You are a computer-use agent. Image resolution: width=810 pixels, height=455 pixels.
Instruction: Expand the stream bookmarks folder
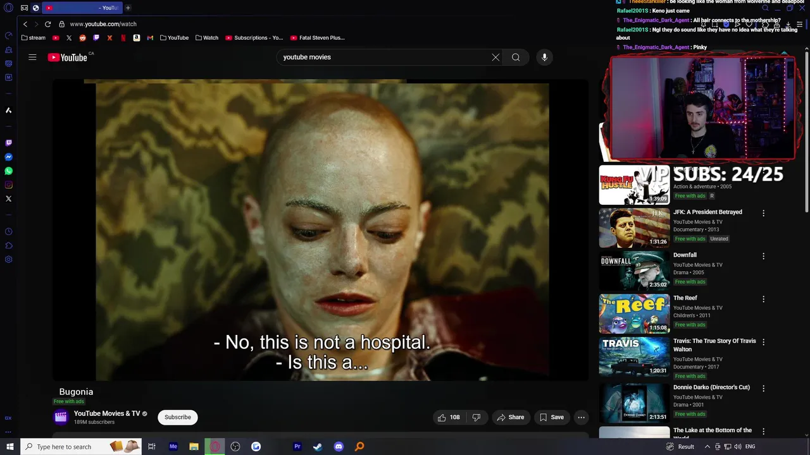[x=34, y=38]
